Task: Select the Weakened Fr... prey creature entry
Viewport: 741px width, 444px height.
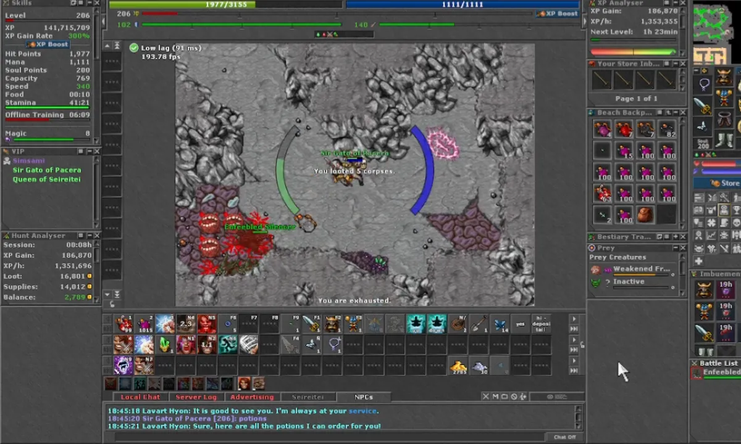Action: point(632,269)
